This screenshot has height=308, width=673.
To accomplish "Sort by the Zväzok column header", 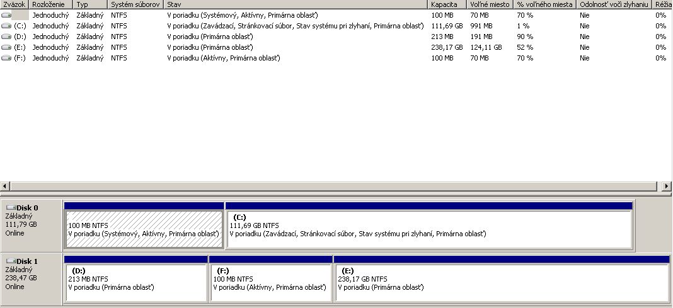I will [14, 4].
